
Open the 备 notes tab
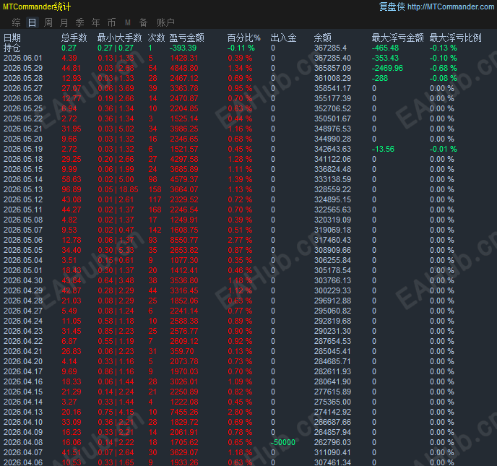[x=144, y=22]
